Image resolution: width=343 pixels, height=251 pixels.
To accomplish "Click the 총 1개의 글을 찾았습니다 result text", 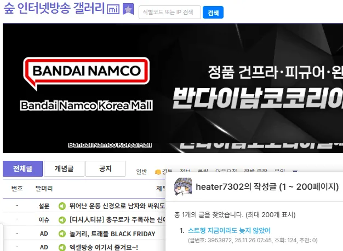I will [x=235, y=215].
